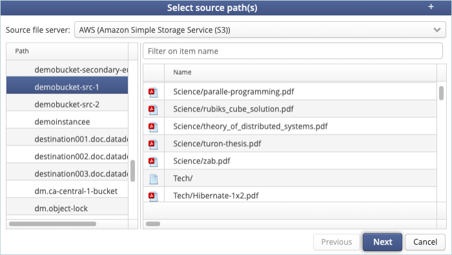
Task: Click the Cancel button
Action: [x=425, y=241]
